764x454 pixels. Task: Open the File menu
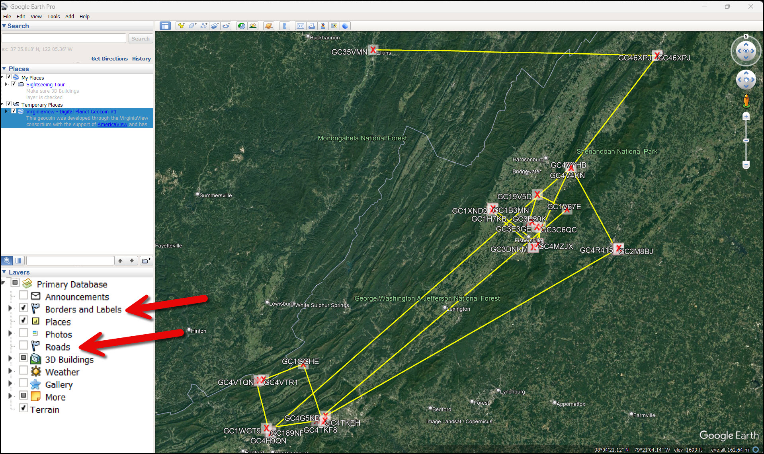(7, 16)
